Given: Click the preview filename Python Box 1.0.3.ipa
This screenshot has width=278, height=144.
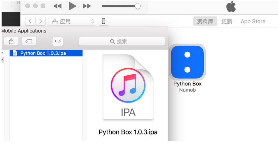Looking at the screenshot, I should pyautogui.click(x=128, y=132).
